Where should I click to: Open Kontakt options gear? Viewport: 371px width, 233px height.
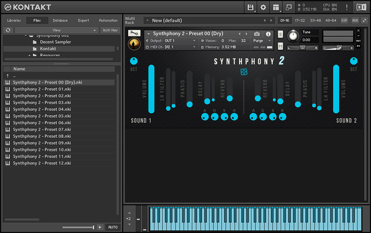click(x=263, y=7)
